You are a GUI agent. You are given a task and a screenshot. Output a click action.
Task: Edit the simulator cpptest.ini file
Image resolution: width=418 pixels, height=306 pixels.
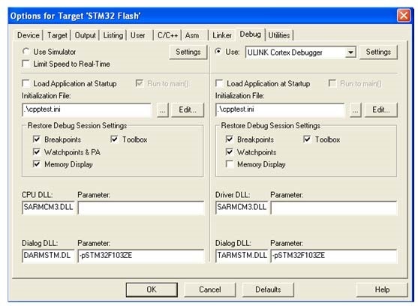coord(188,110)
